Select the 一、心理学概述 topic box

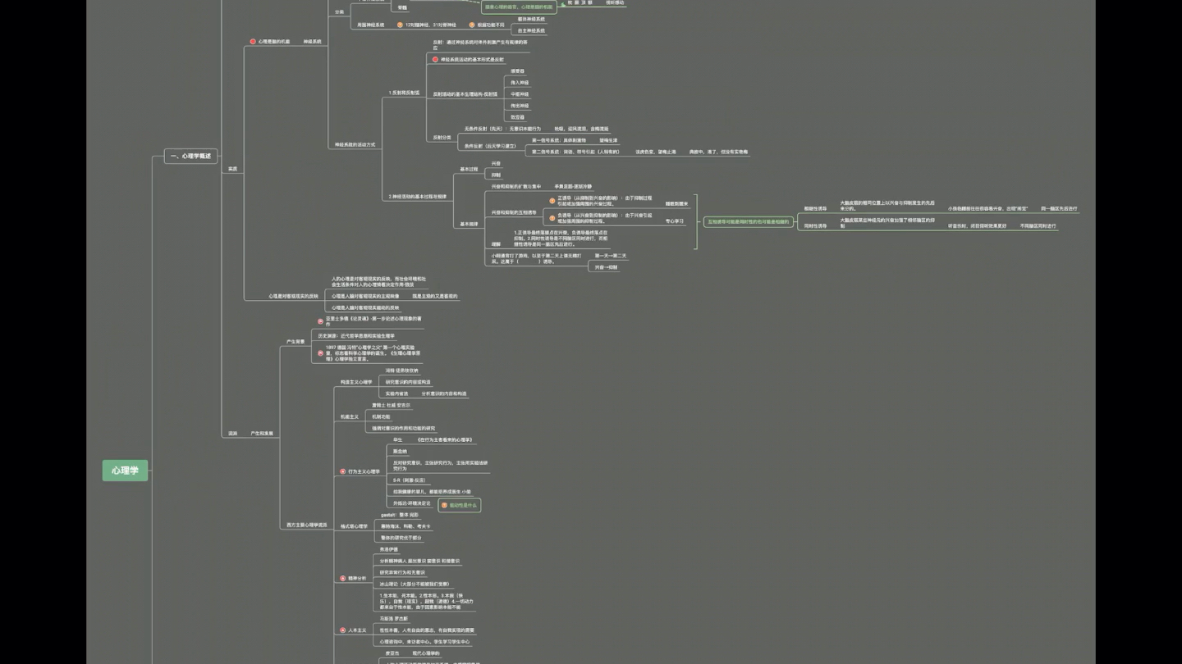pyautogui.click(x=190, y=156)
